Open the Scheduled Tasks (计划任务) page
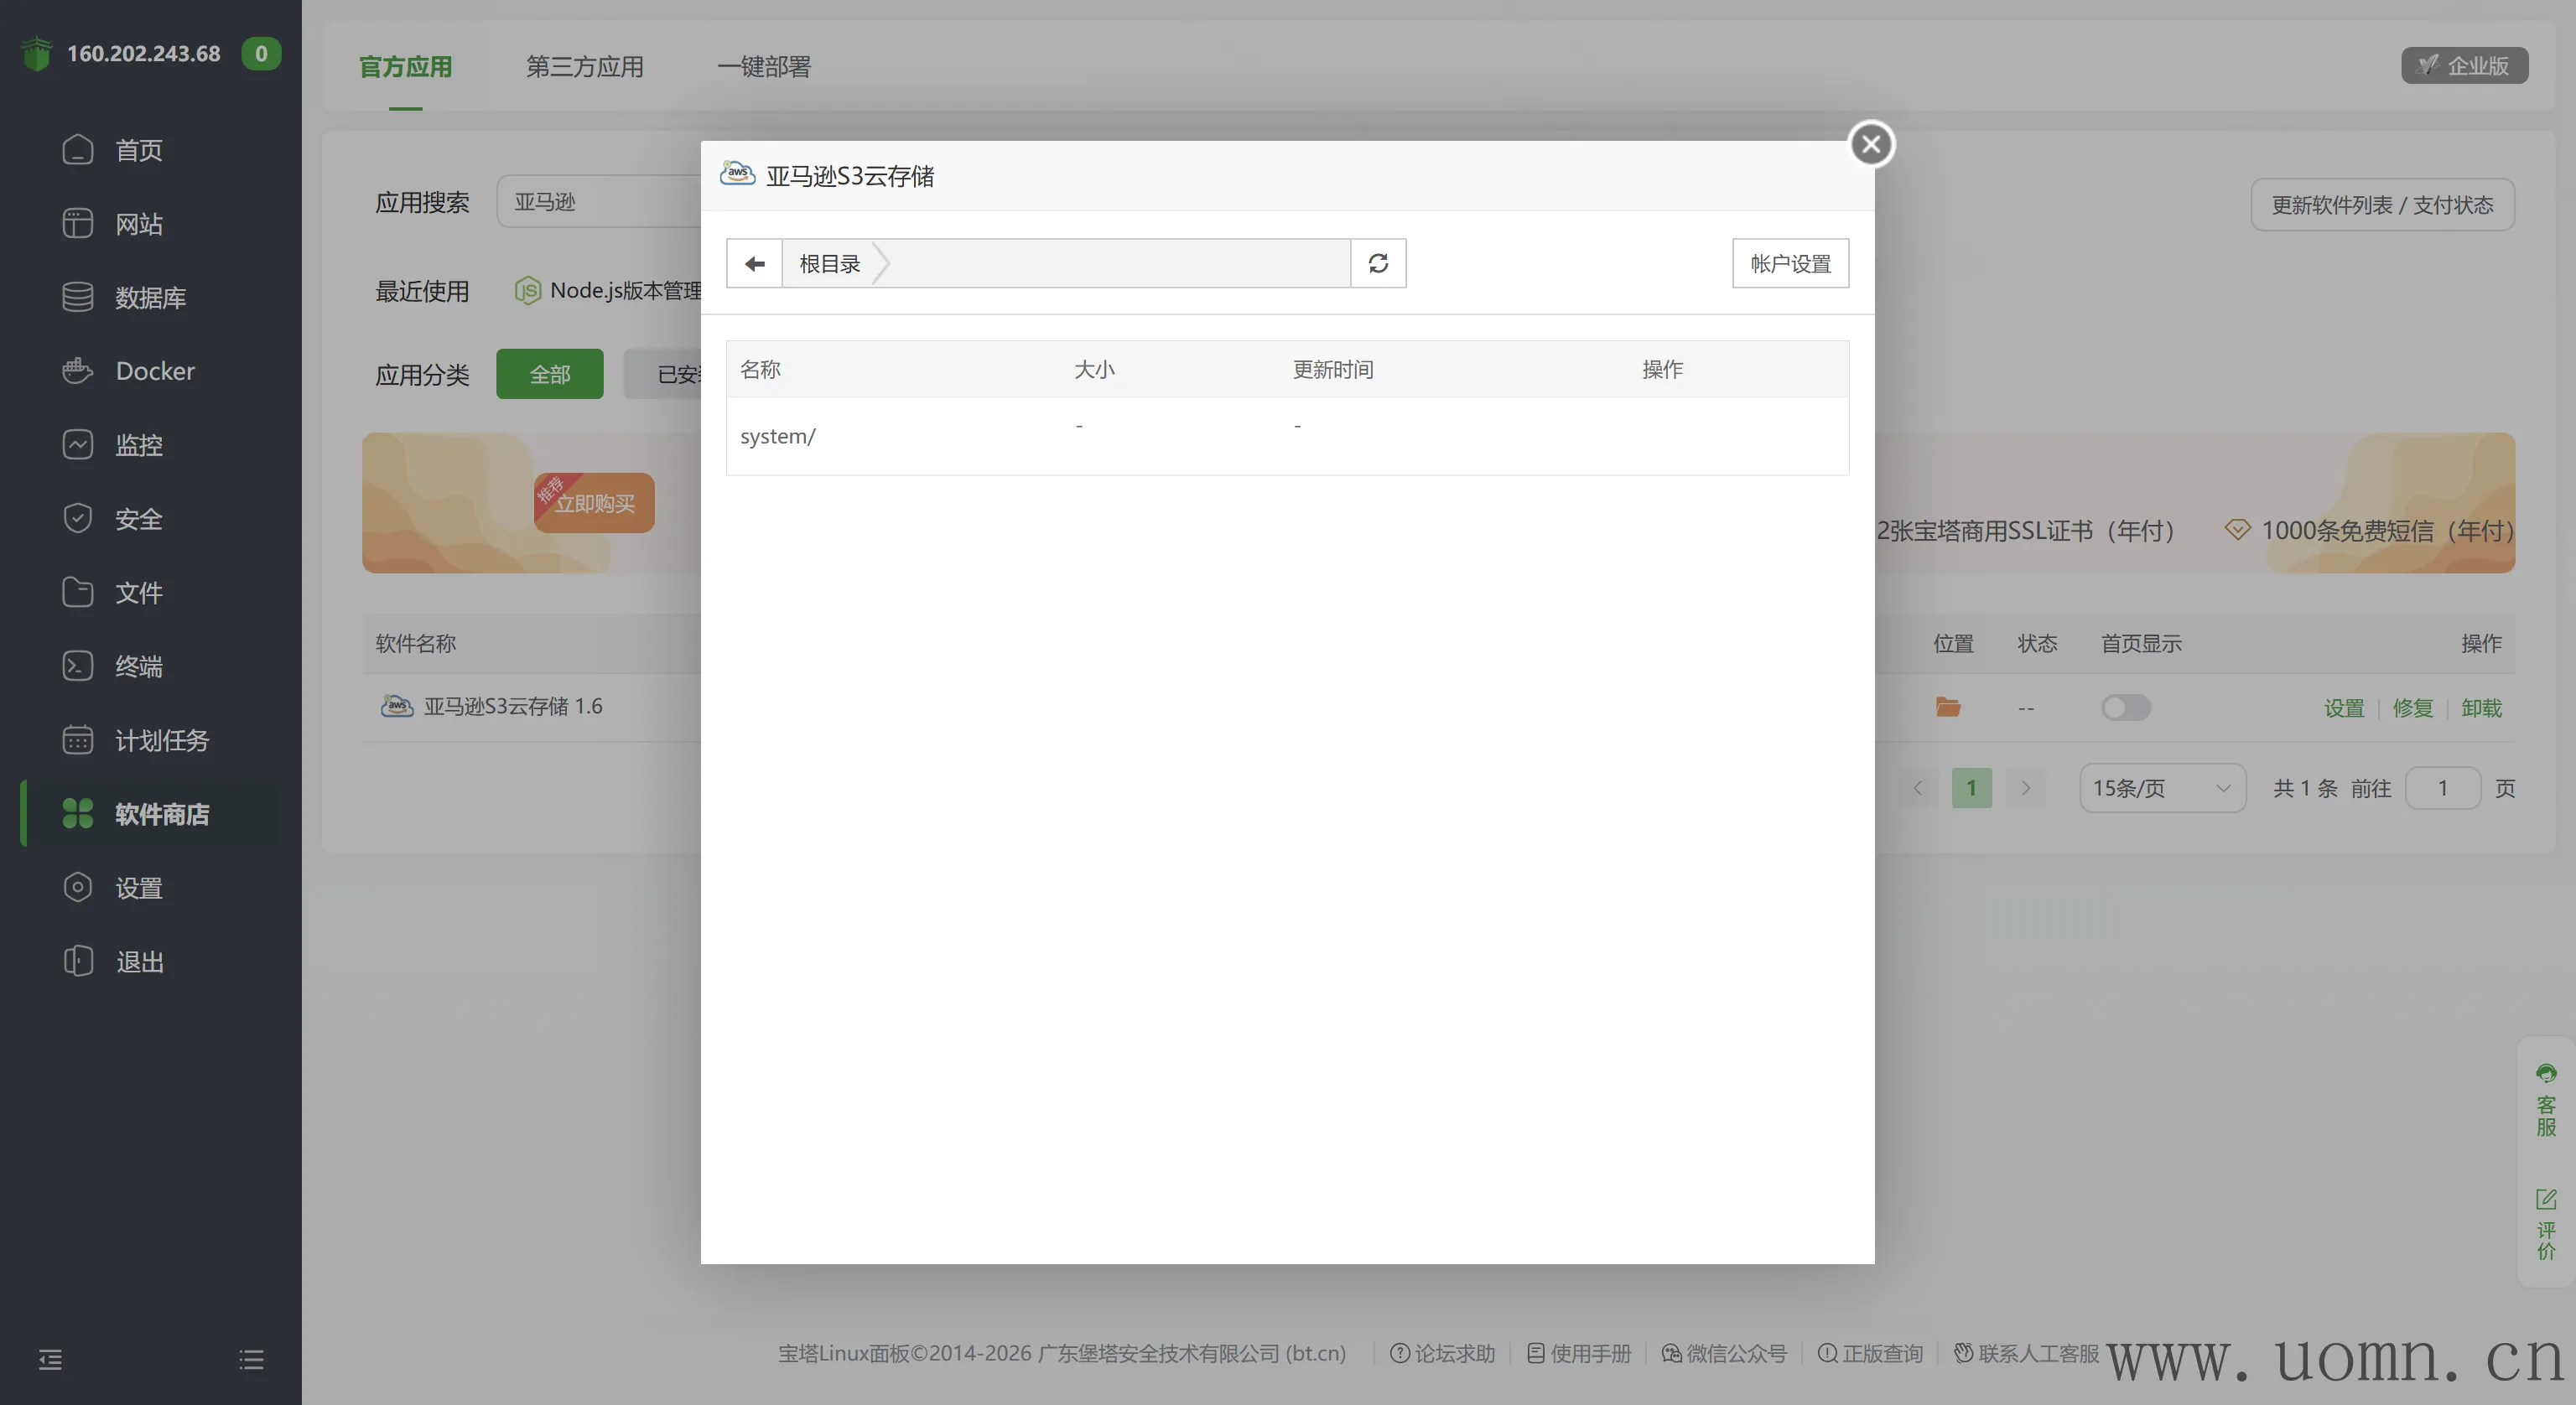The height and width of the screenshot is (1405, 2576). click(161, 740)
